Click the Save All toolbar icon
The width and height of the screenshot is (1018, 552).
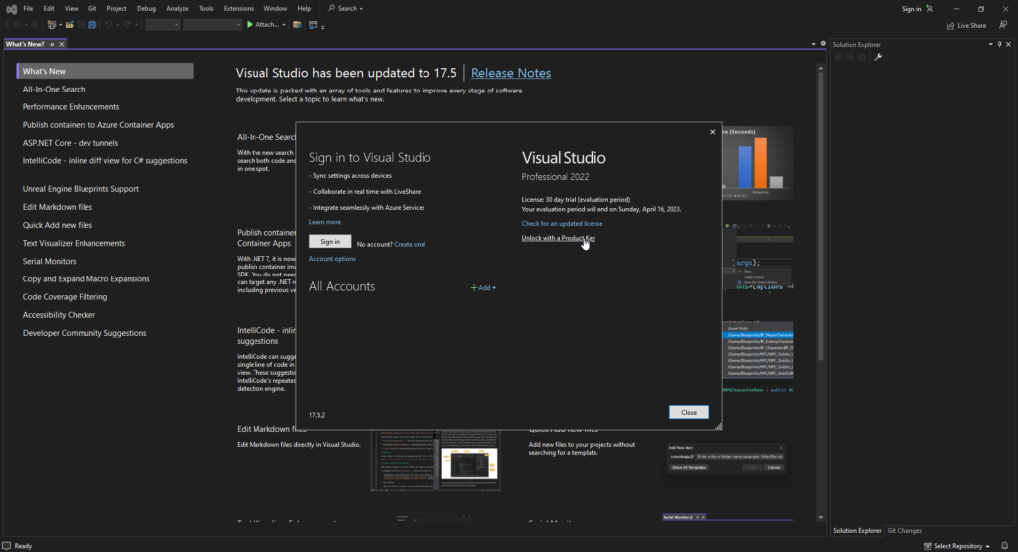(x=92, y=25)
